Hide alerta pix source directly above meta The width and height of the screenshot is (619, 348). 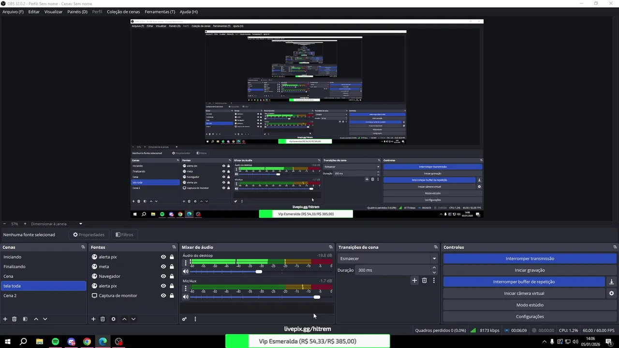(163, 257)
